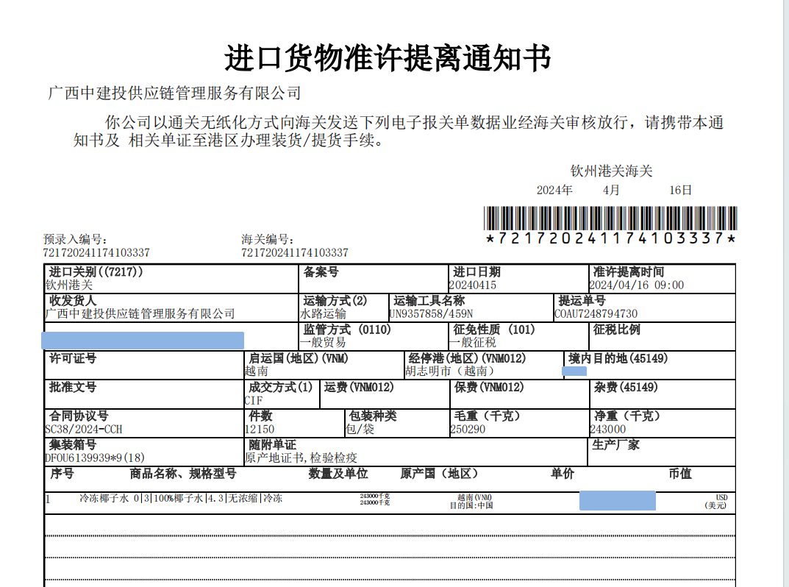Click the 批准文号 label
This screenshot has width=789, height=587.
(73, 387)
